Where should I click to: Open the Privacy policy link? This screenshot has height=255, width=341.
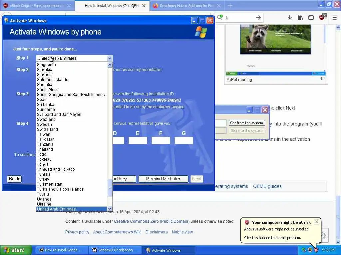click(x=77, y=232)
